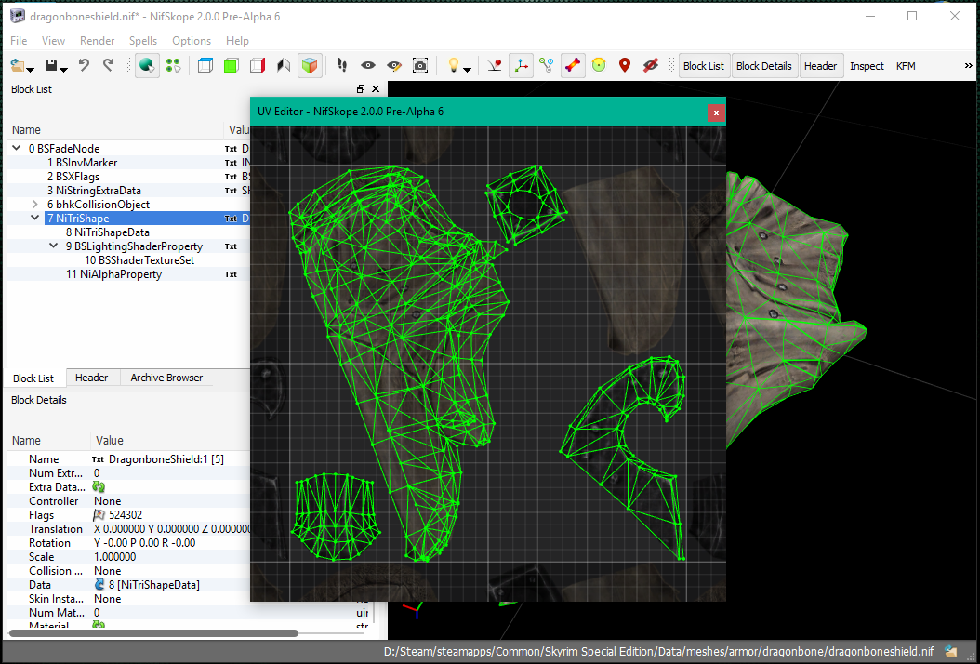Toggle the Block Details panel button
Viewport: 980px width, 664px height.
(763, 66)
